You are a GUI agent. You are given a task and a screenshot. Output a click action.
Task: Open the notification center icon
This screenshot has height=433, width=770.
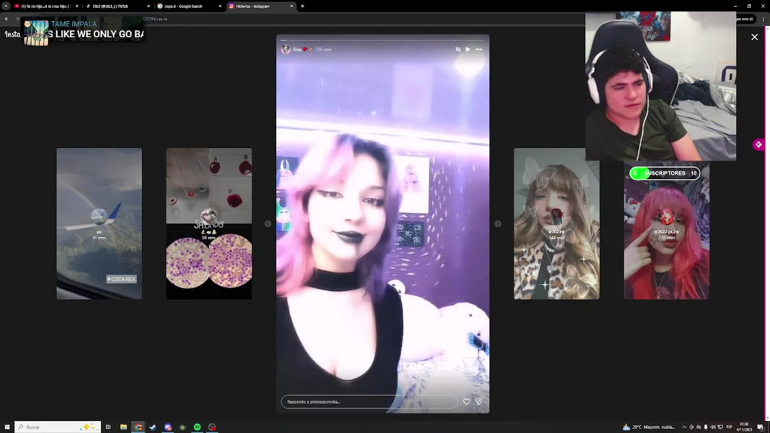(x=760, y=427)
